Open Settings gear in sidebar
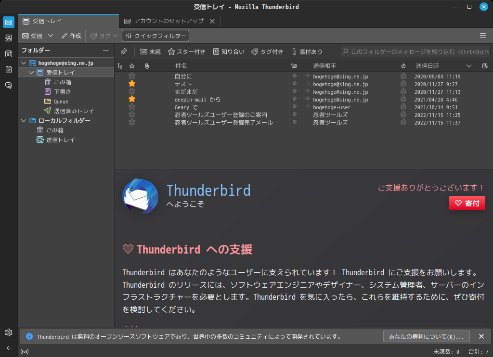493x357 pixels. click(x=9, y=332)
